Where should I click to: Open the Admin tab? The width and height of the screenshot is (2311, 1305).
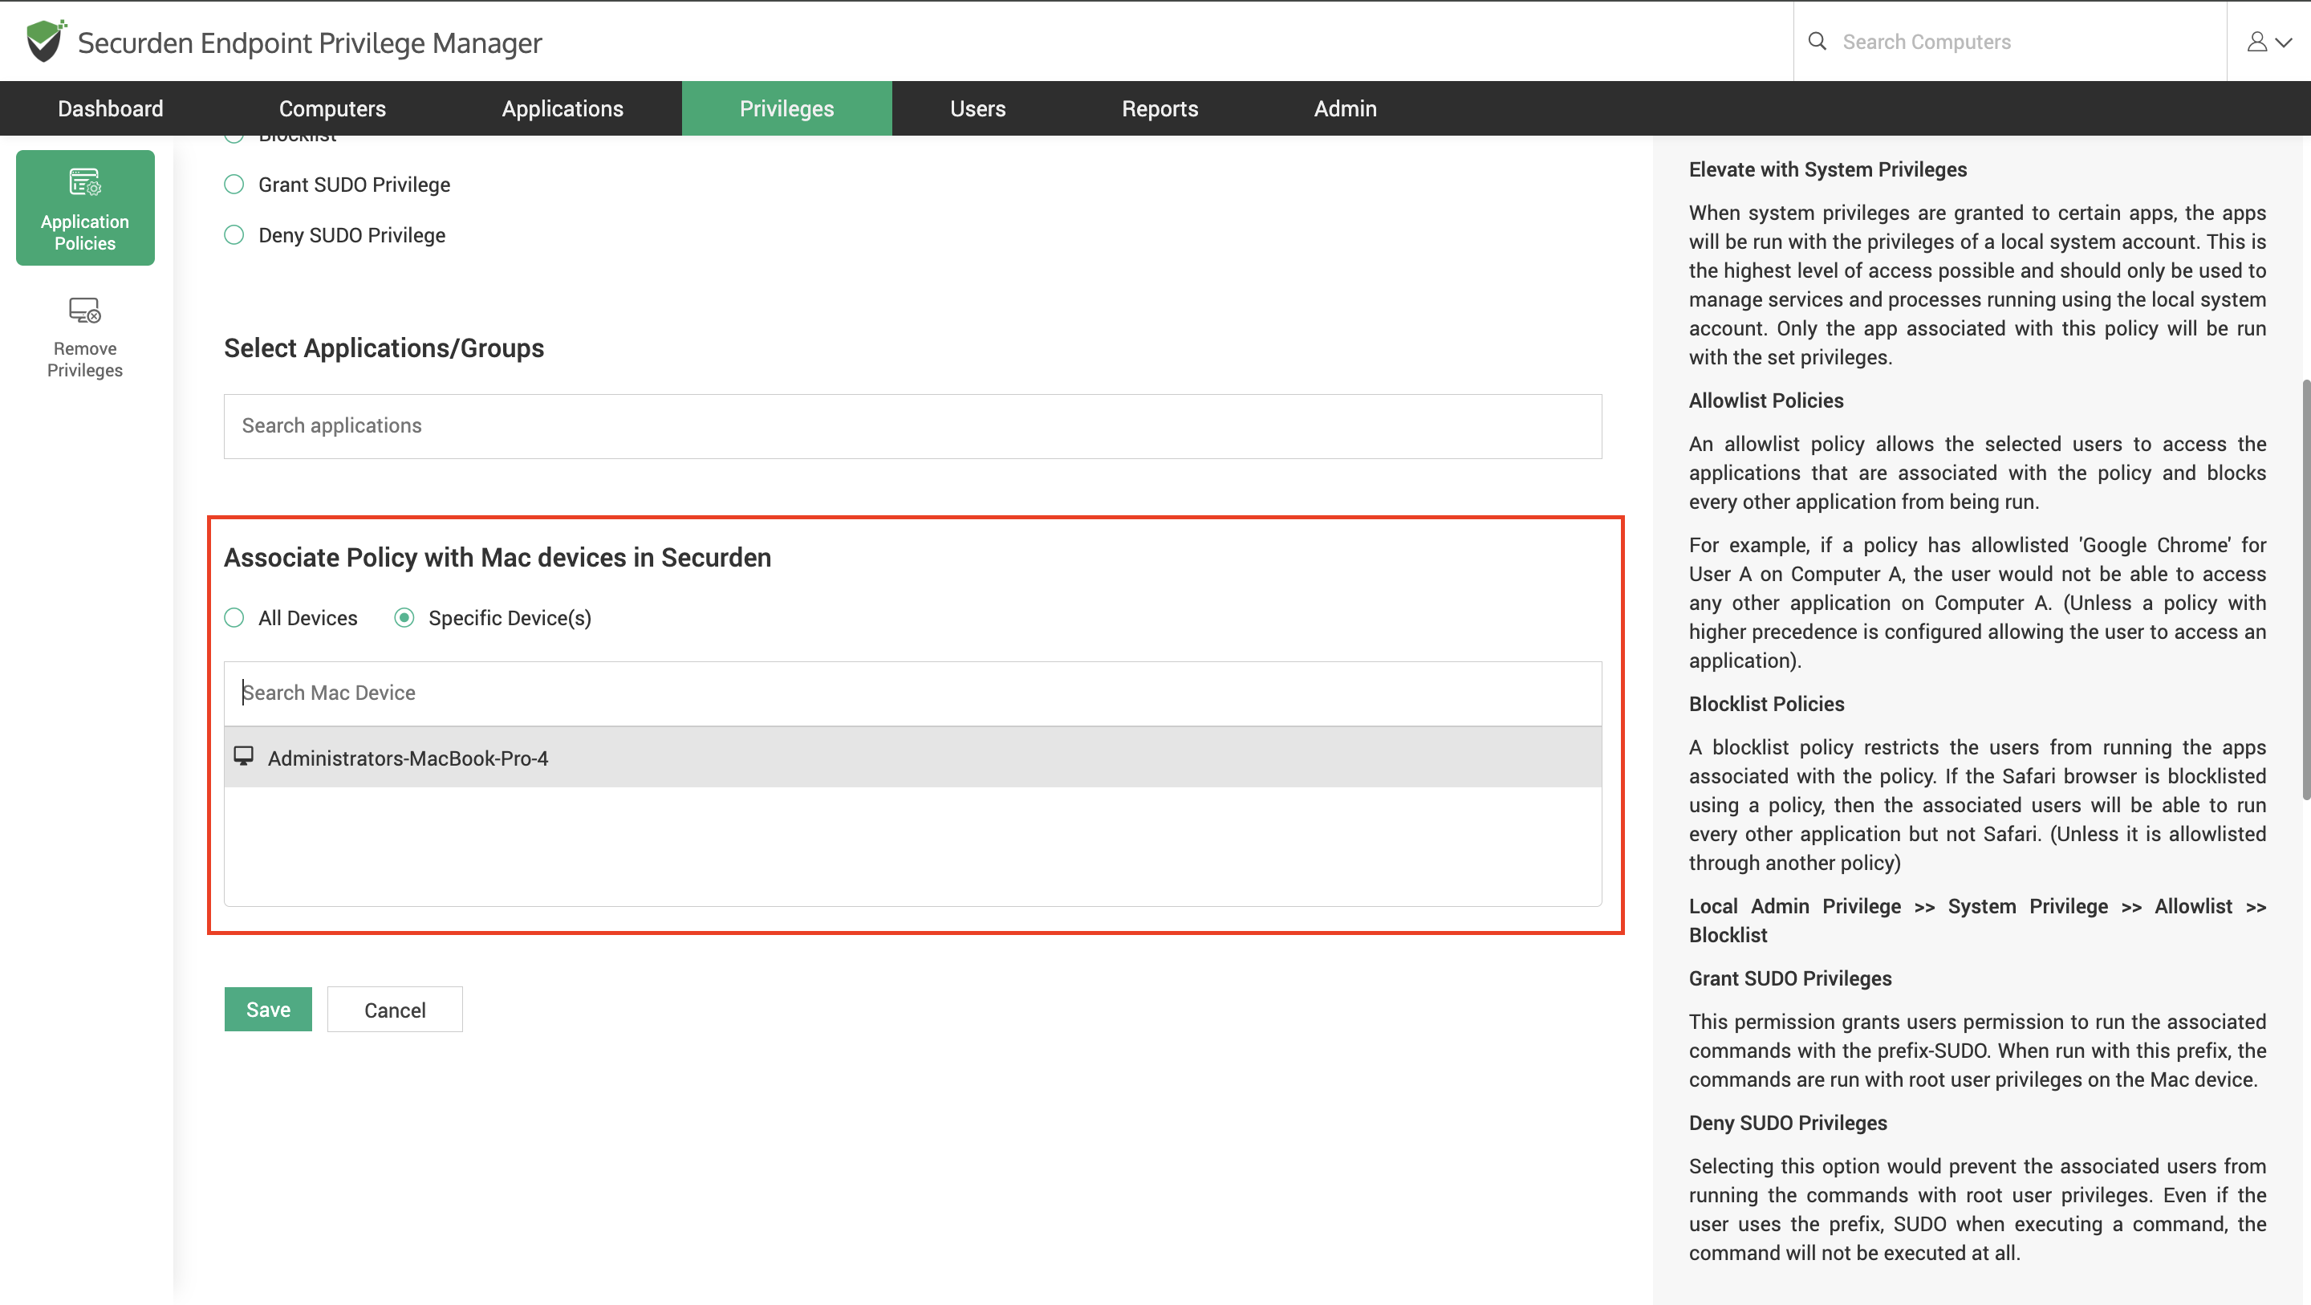point(1345,108)
